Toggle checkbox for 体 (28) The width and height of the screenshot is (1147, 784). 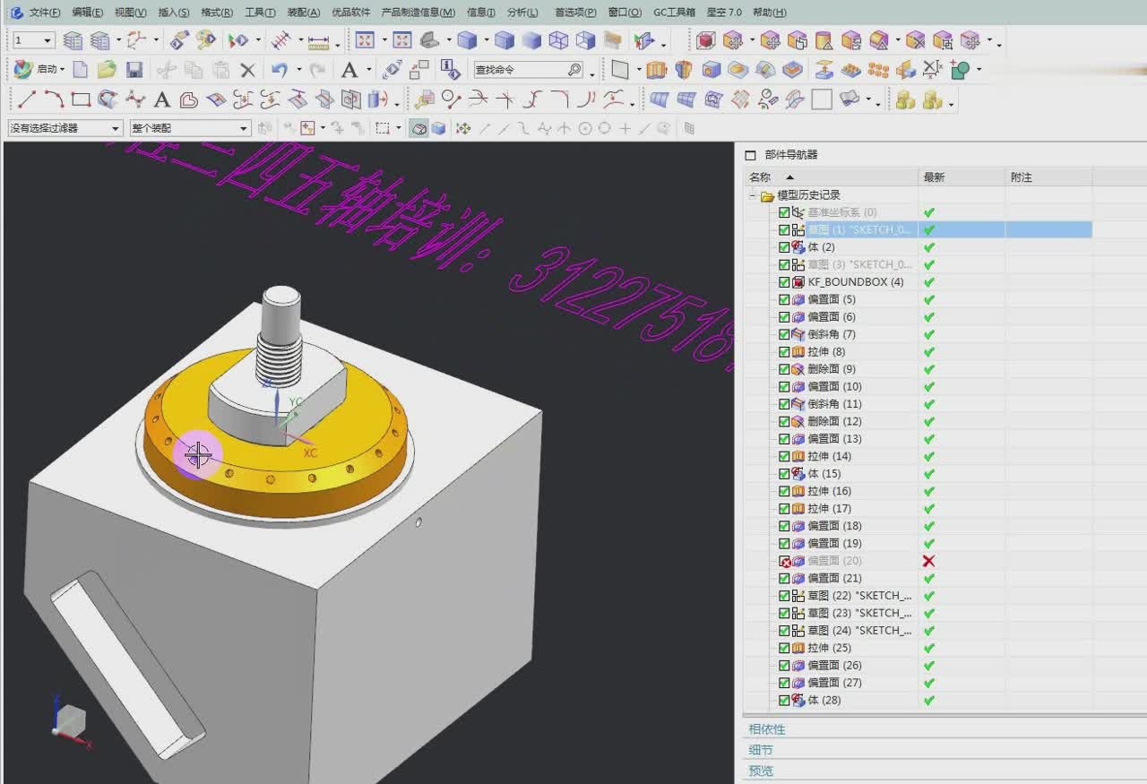pyautogui.click(x=784, y=701)
